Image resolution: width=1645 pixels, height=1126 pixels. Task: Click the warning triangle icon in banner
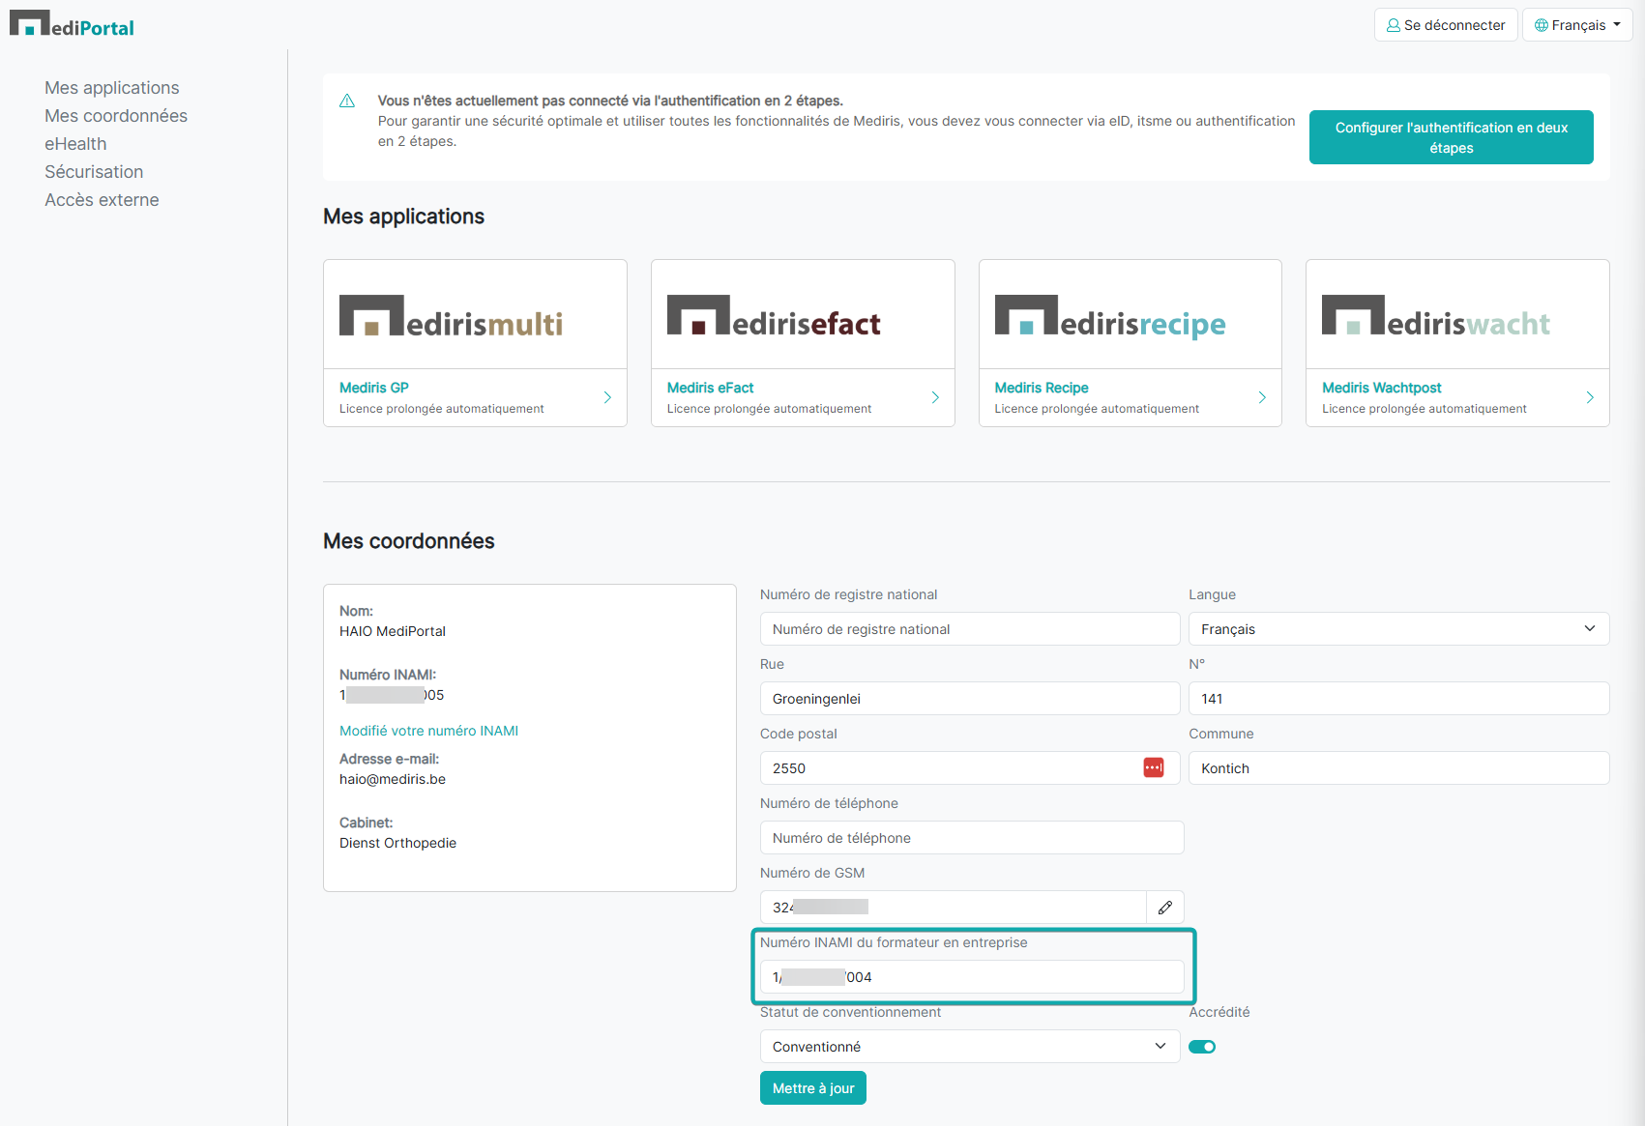[347, 101]
